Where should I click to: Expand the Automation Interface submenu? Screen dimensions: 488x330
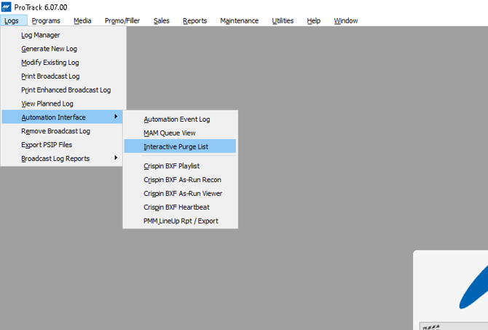coord(62,117)
